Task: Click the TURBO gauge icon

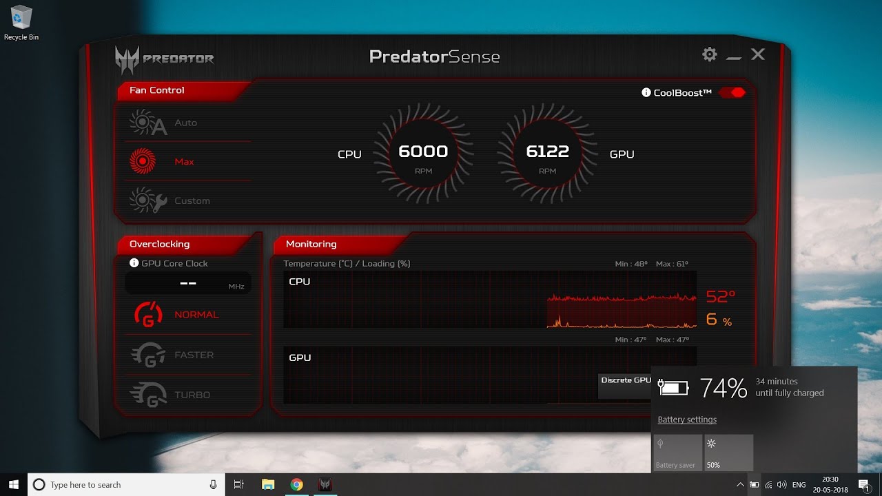Action: click(x=148, y=395)
